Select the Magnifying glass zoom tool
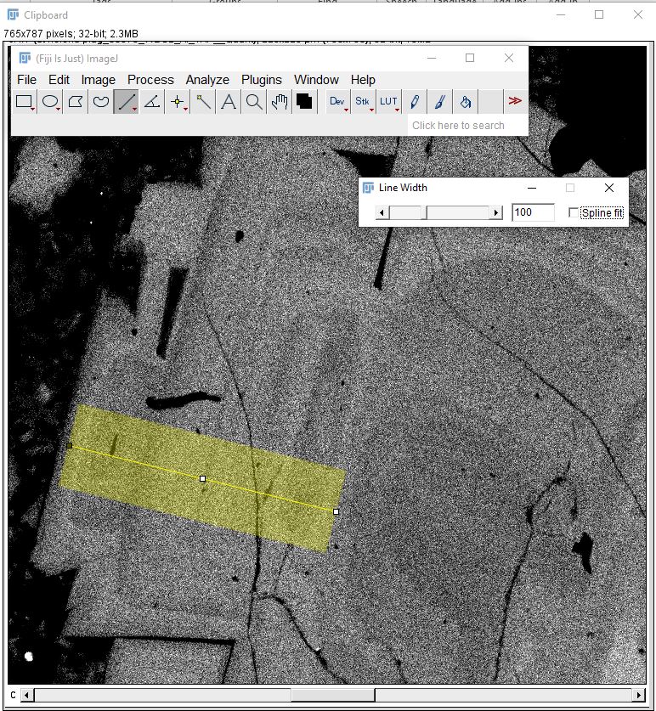The image size is (656, 711). pos(254,102)
